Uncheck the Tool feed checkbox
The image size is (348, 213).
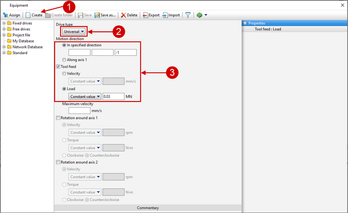[x=58, y=67]
